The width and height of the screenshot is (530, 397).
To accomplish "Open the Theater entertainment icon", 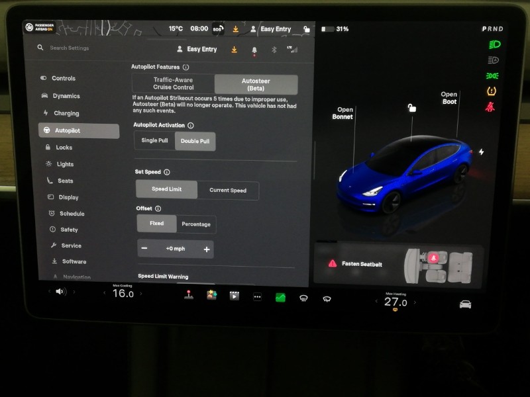I will [233, 296].
